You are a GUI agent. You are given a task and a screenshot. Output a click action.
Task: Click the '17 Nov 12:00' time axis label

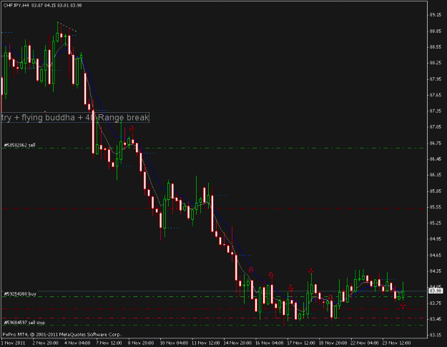301,343
